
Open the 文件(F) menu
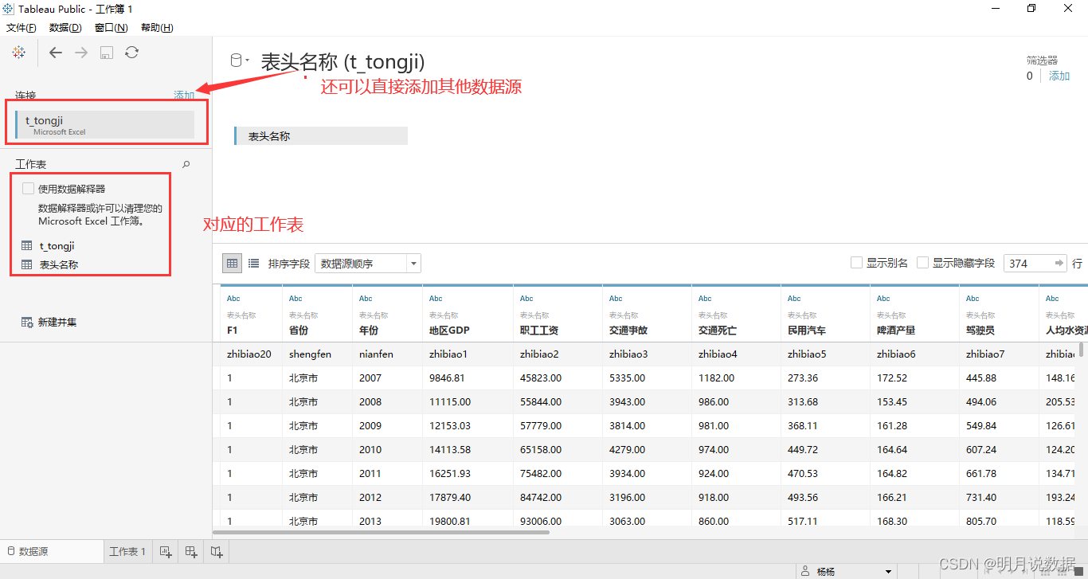tap(22, 28)
